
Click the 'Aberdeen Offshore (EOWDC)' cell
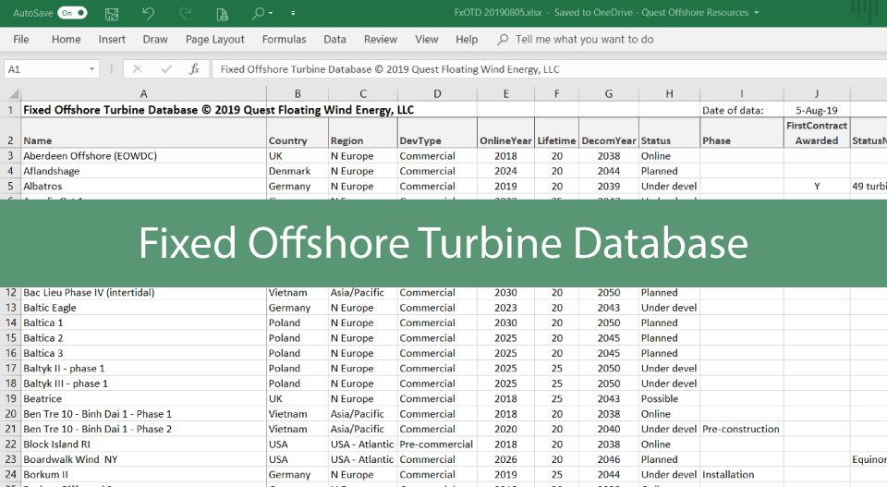(x=144, y=155)
